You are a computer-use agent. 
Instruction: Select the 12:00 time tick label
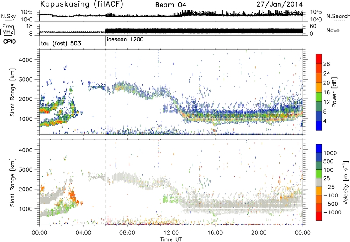tap(171, 233)
